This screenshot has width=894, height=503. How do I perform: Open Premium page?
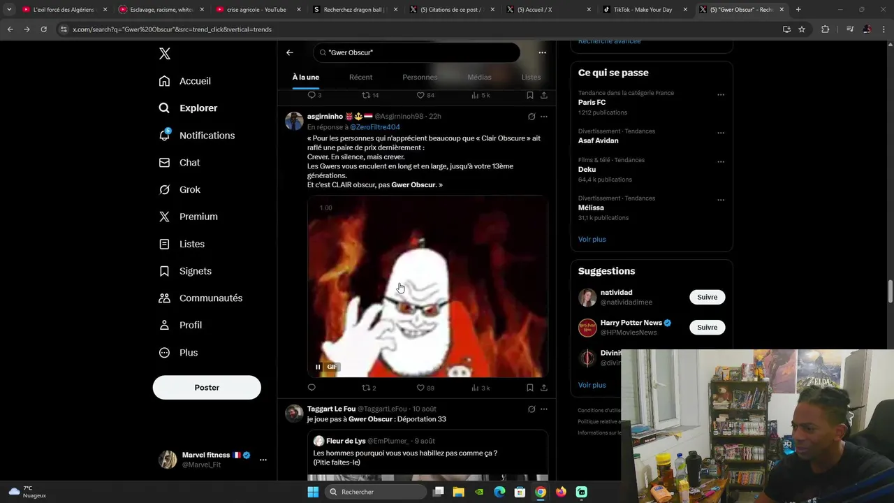[x=188, y=217]
